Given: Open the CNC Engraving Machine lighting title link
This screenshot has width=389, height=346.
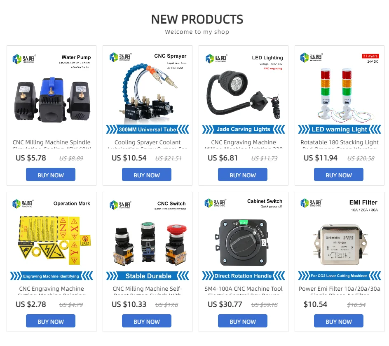Looking at the screenshot, I should (x=244, y=142).
